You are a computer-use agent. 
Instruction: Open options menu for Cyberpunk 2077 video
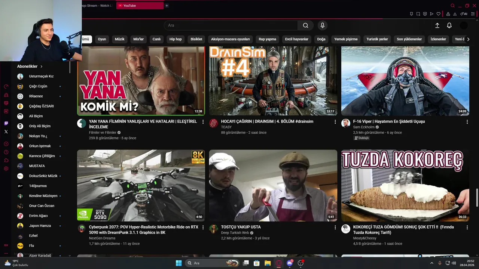coord(203,227)
